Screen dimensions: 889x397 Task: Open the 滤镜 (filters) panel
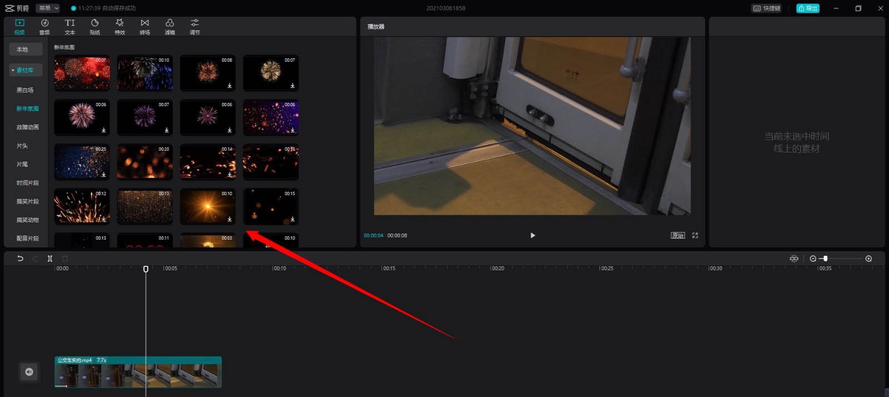(x=169, y=26)
